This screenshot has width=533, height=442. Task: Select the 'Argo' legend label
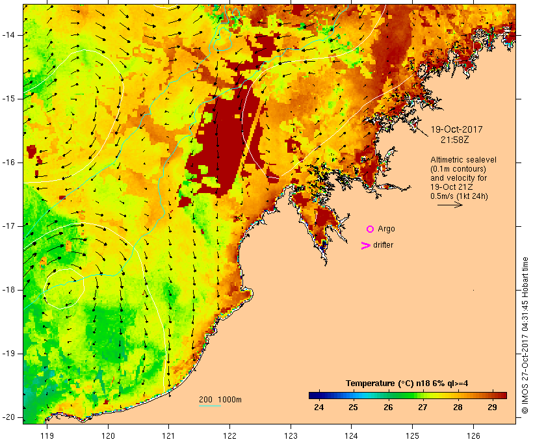387,229
